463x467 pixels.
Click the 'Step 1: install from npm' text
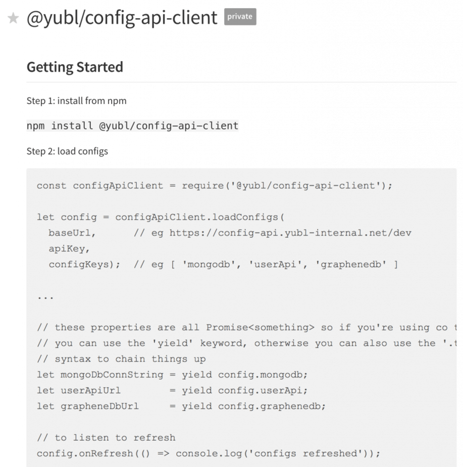coord(76,101)
